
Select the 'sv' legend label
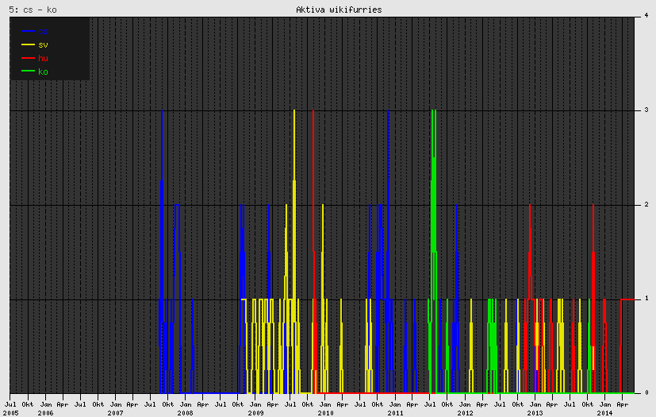[x=43, y=44]
